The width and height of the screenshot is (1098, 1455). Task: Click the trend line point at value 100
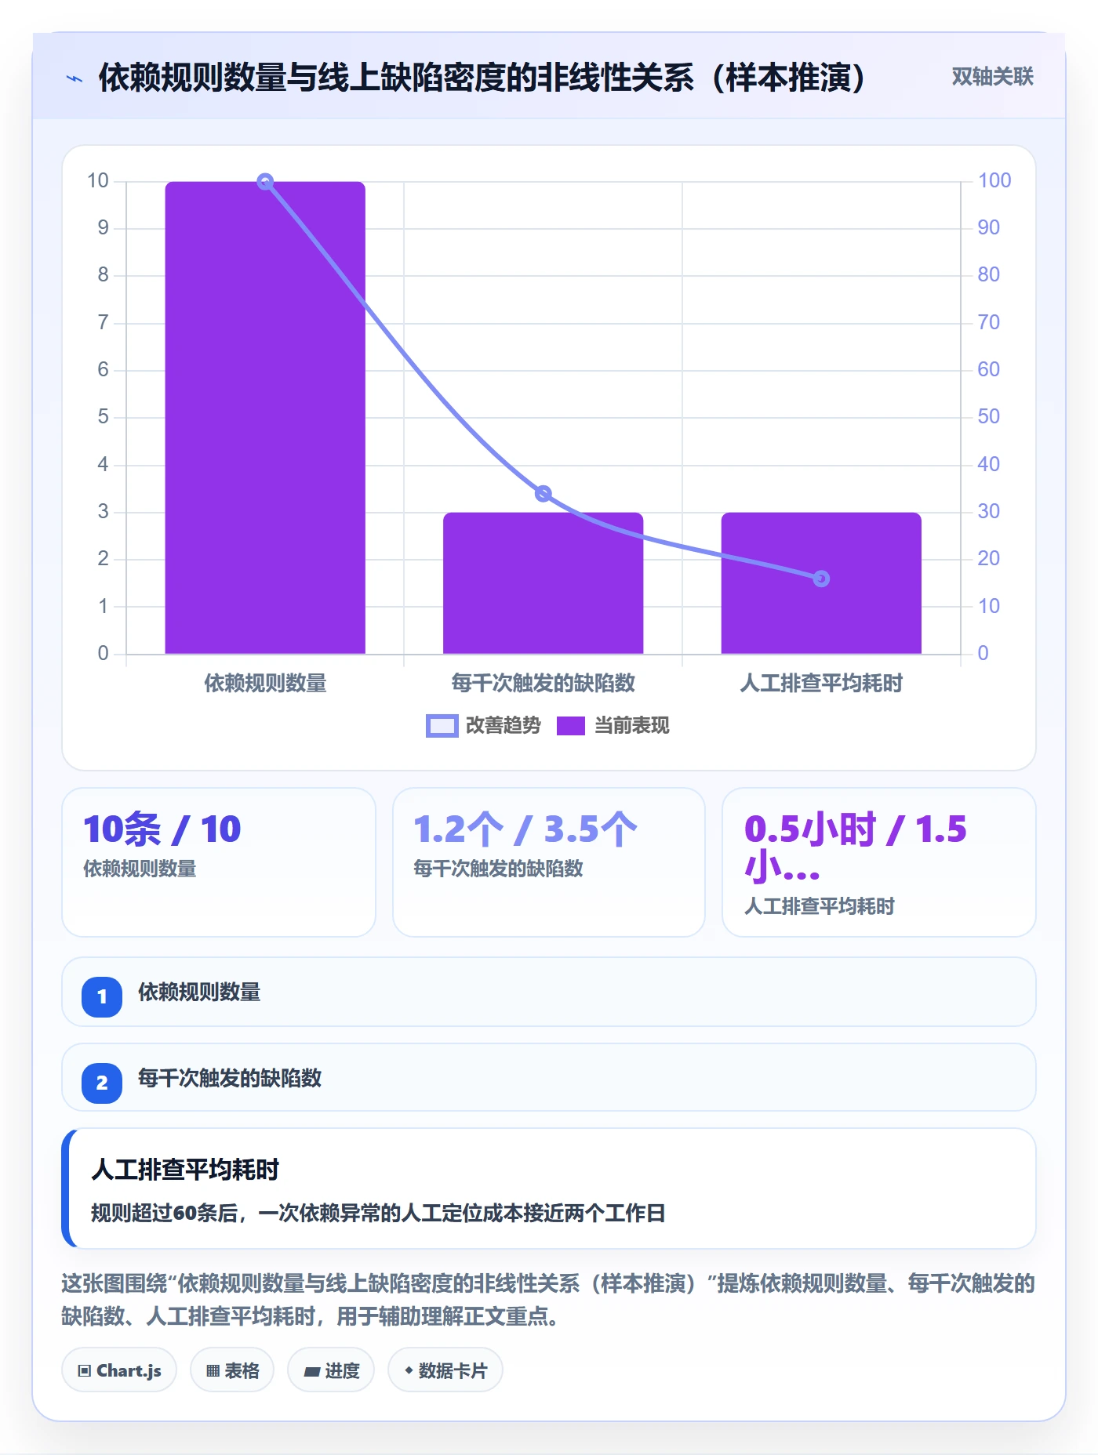coord(265,182)
